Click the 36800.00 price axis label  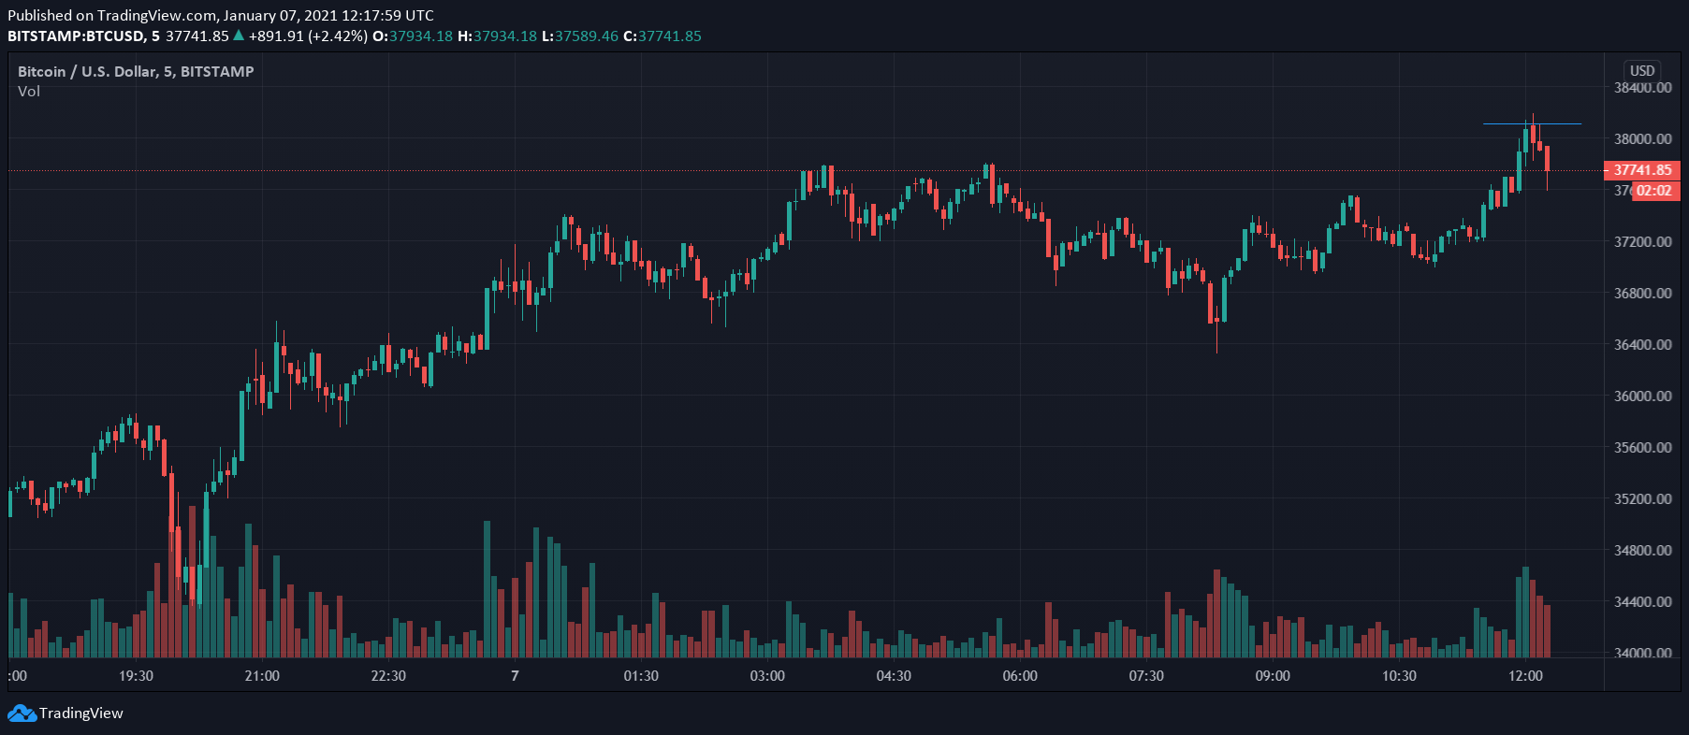1642,294
